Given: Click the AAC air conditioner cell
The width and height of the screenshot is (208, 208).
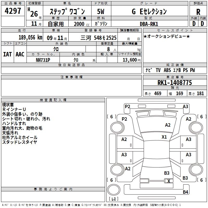Looking at the screenshot, I should click(x=20, y=54).
